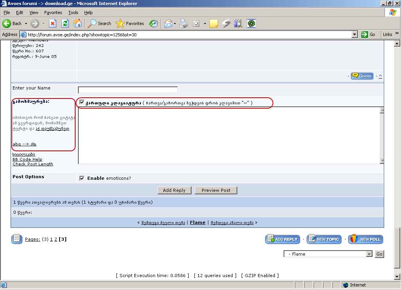This screenshot has height=290, width=401.
Task: Click the page scrollbar up arrow
Action: (397, 43)
